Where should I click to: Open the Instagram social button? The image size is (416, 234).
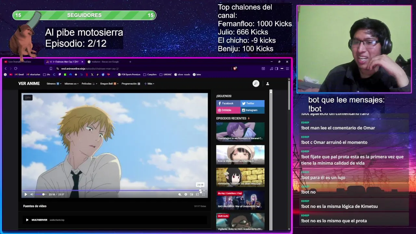coord(253,110)
